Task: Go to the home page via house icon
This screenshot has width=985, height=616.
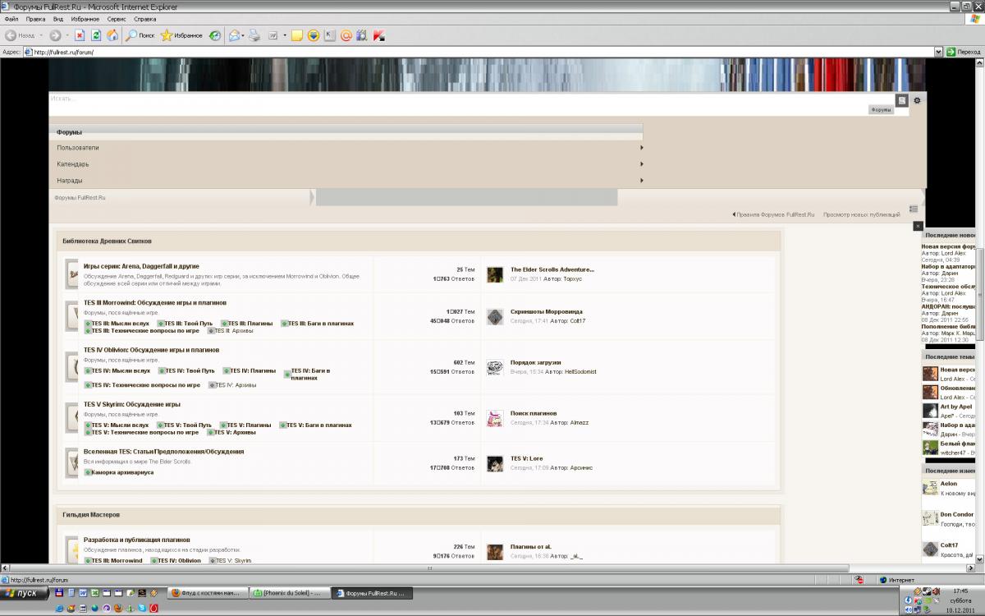Action: [x=112, y=35]
